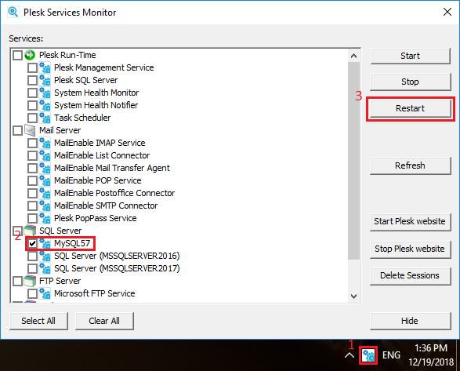Tick the Plesk SQL Server checkbox
460x371 pixels.
point(32,80)
